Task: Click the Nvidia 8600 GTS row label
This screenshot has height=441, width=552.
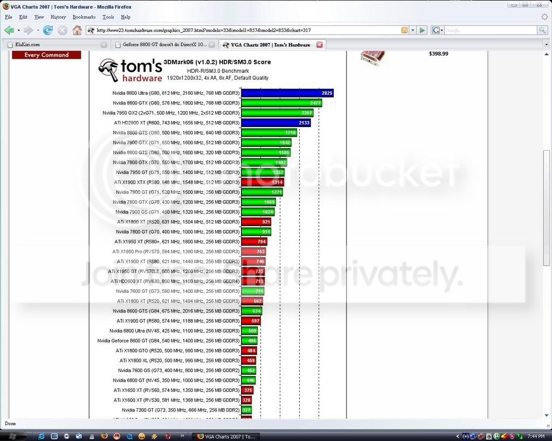Action: click(176, 311)
